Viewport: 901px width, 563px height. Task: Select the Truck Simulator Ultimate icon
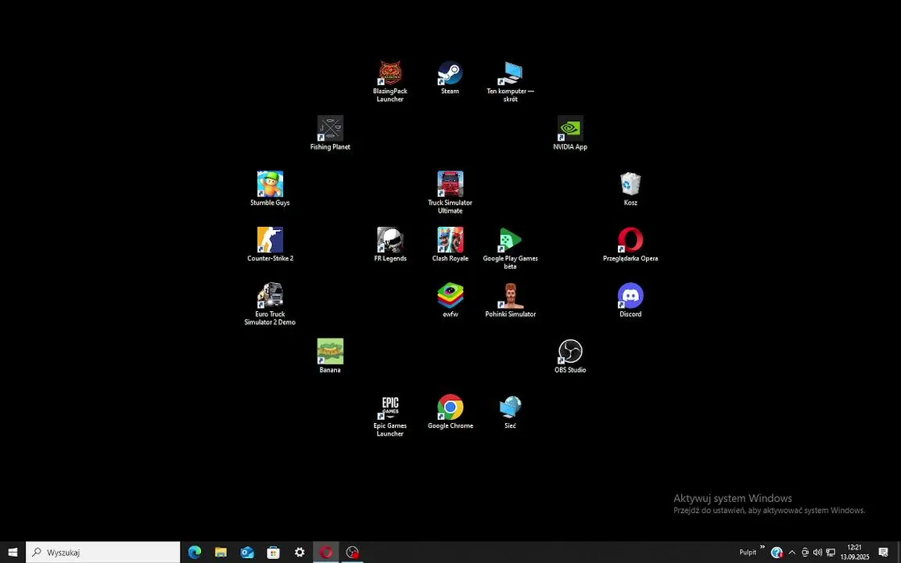click(x=450, y=192)
